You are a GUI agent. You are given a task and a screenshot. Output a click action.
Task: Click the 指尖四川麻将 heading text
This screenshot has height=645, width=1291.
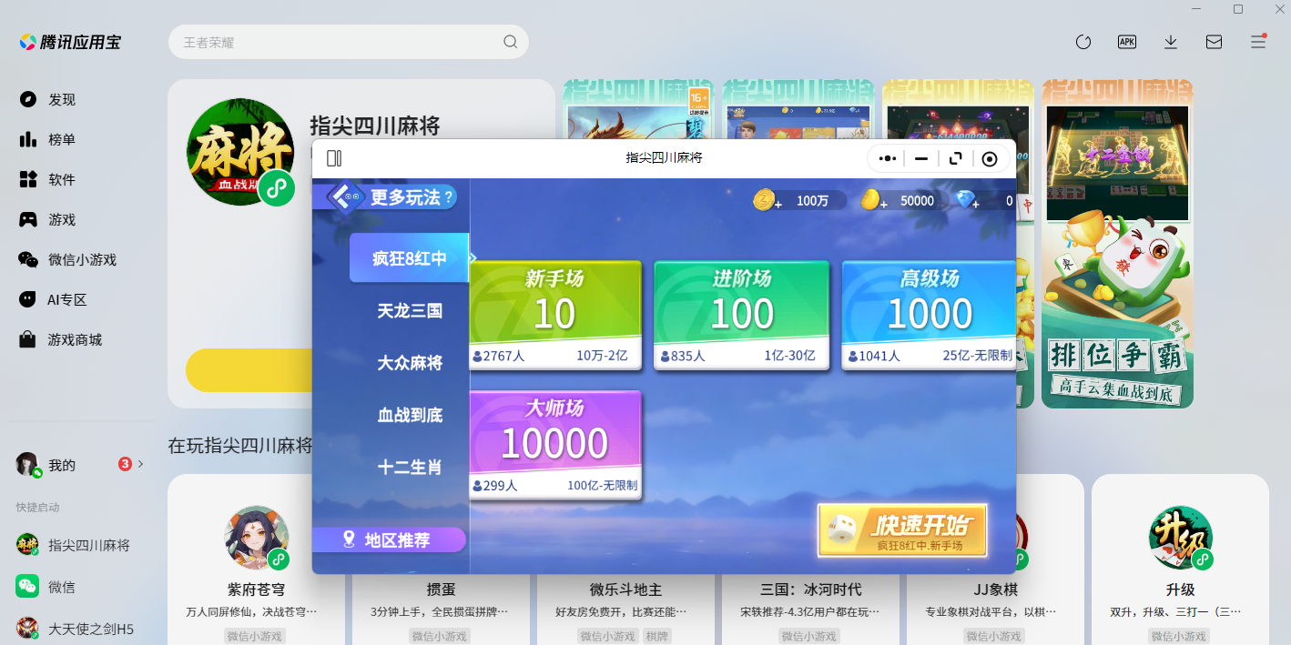click(374, 125)
